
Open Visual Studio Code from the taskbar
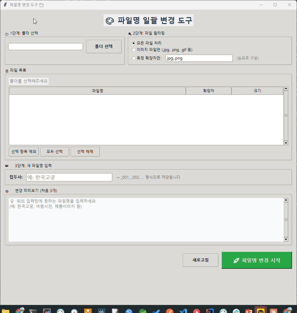pos(183,311)
